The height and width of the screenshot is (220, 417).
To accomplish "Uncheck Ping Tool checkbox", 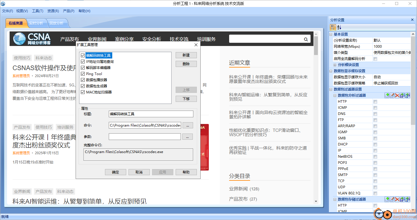I will click(x=83, y=74).
